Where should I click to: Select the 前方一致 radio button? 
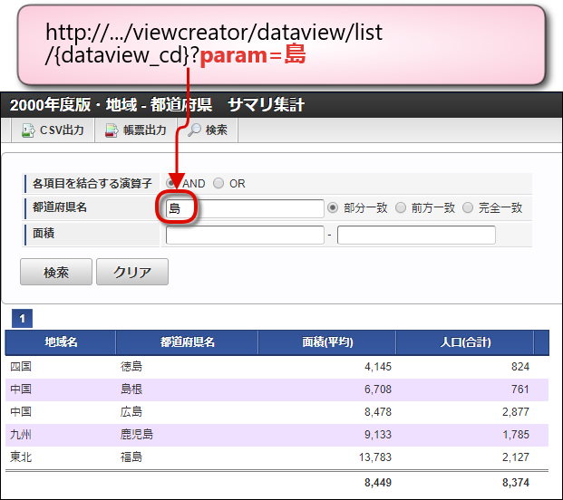coord(401,207)
